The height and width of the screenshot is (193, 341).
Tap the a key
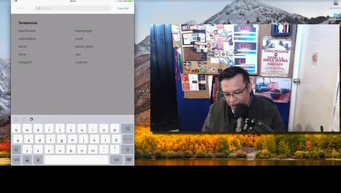[18, 139]
